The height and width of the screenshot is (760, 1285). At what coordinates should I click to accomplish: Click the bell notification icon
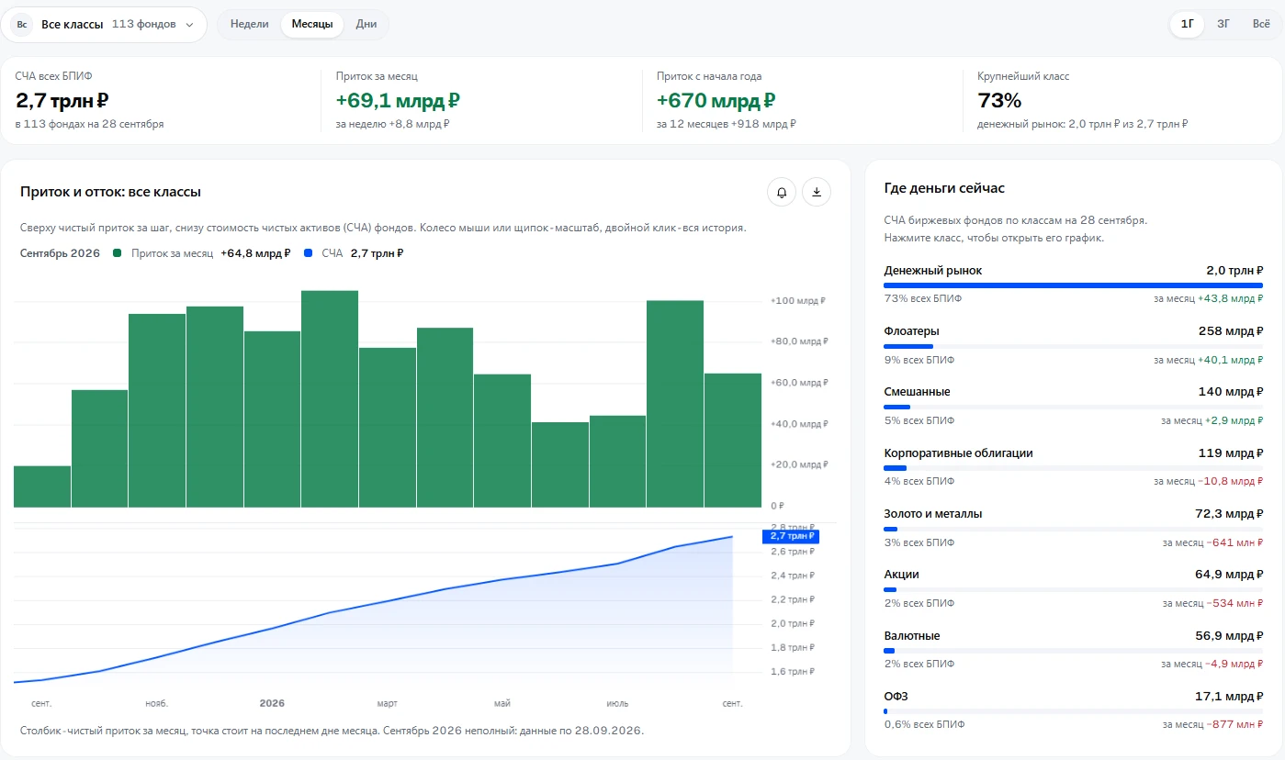coord(782,193)
